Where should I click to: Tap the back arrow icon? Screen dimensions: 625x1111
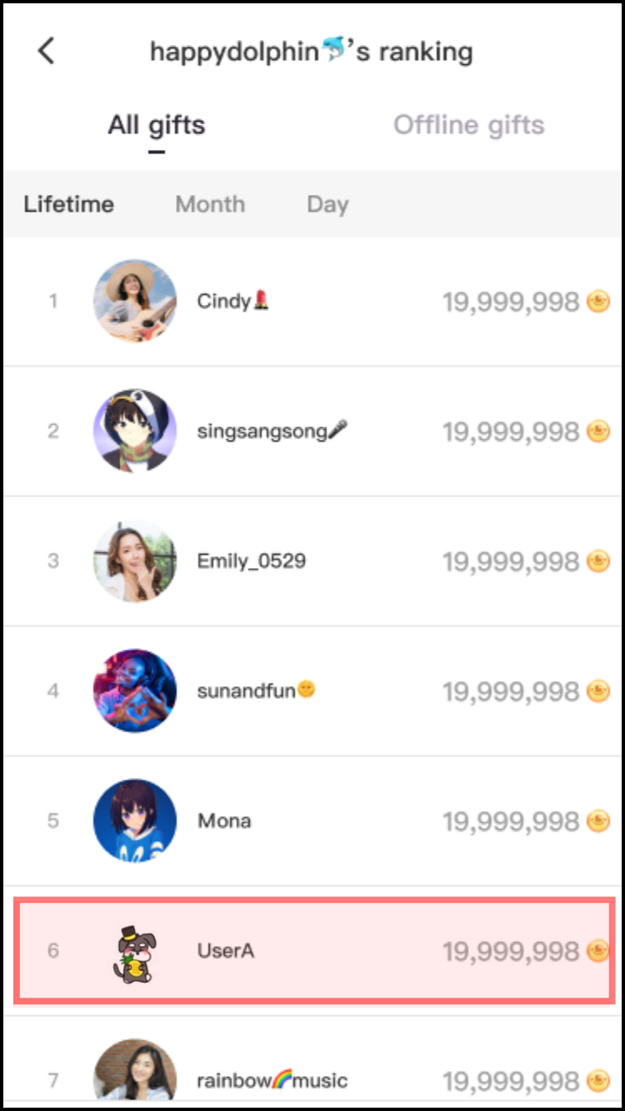pos(46,51)
